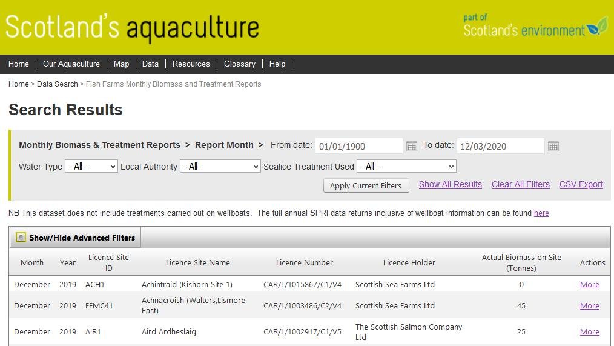Click the Show All Results link
This screenshot has width=614, height=346.
tap(450, 185)
